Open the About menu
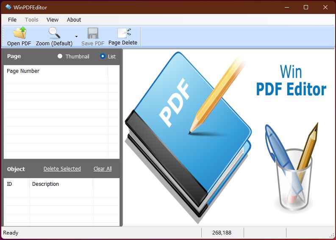The height and width of the screenshot is (240, 336). pyautogui.click(x=74, y=19)
